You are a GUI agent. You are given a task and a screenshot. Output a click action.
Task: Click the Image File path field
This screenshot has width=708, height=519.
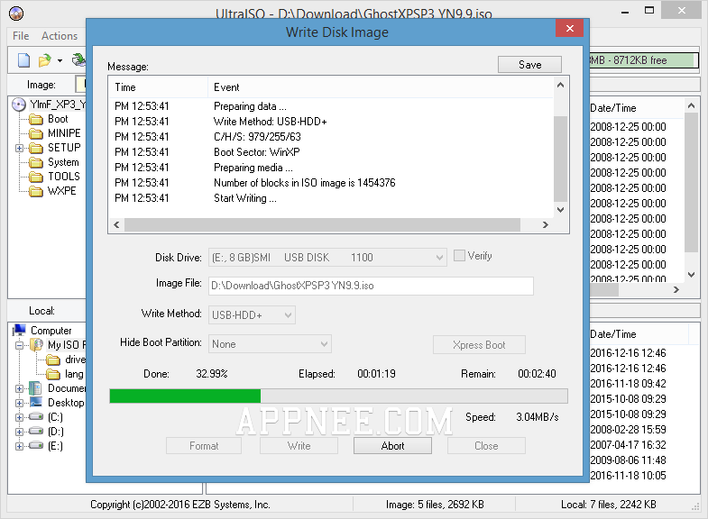[371, 286]
